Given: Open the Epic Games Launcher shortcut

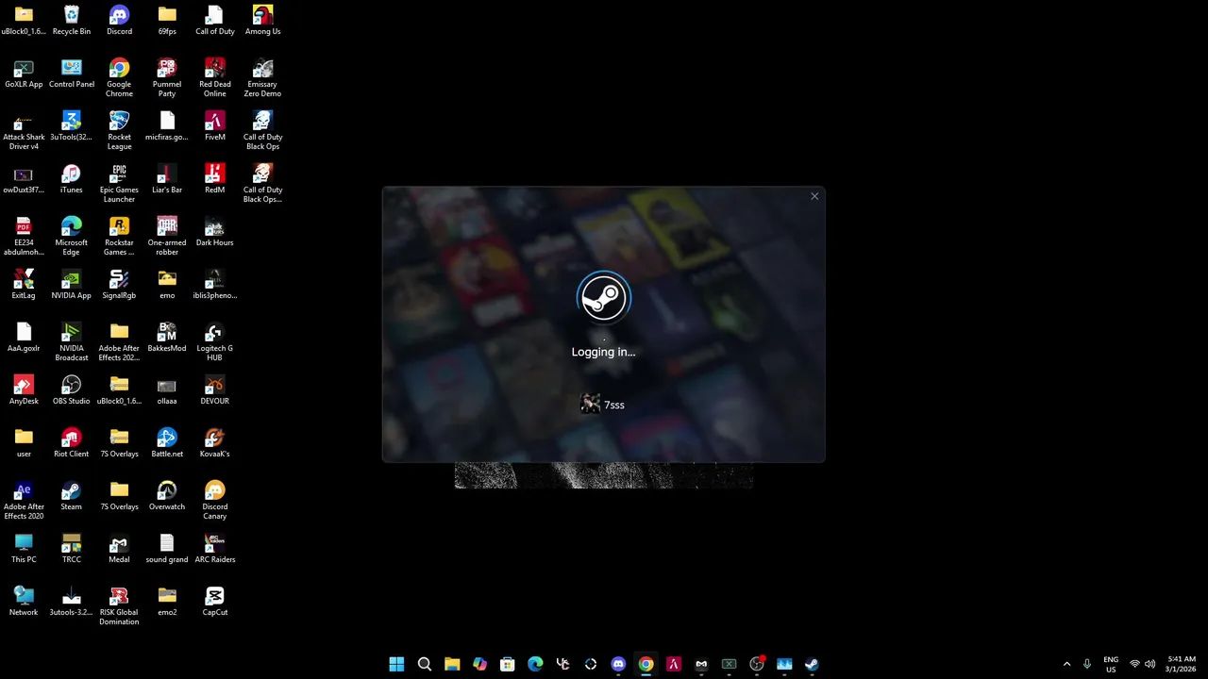Looking at the screenshot, I should (119, 183).
